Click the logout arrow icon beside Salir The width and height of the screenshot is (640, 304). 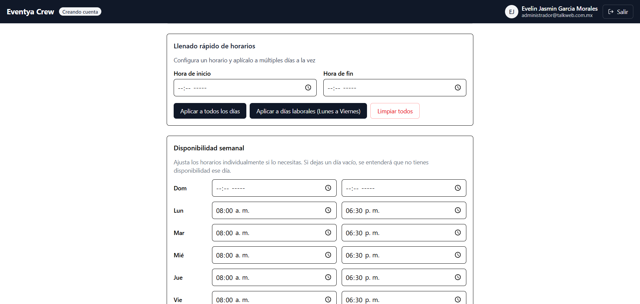click(611, 11)
